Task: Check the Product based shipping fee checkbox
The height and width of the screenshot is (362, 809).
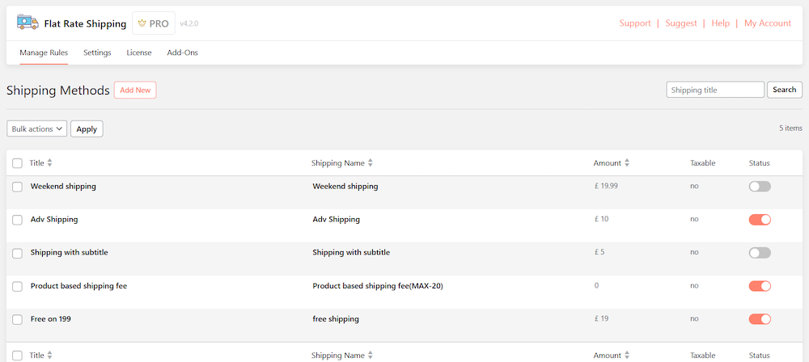Action: click(x=18, y=286)
